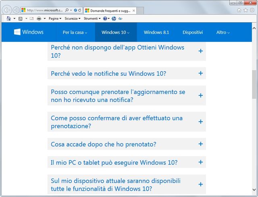Screen dimensions: 258x197
Task: Open the Home icon dropdown arrow
Action: pyautogui.click(x=15, y=19)
